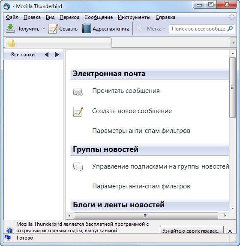240x246 pixels.
Task: Click the Thunderbird logo in title bar
Action: tap(7, 6)
